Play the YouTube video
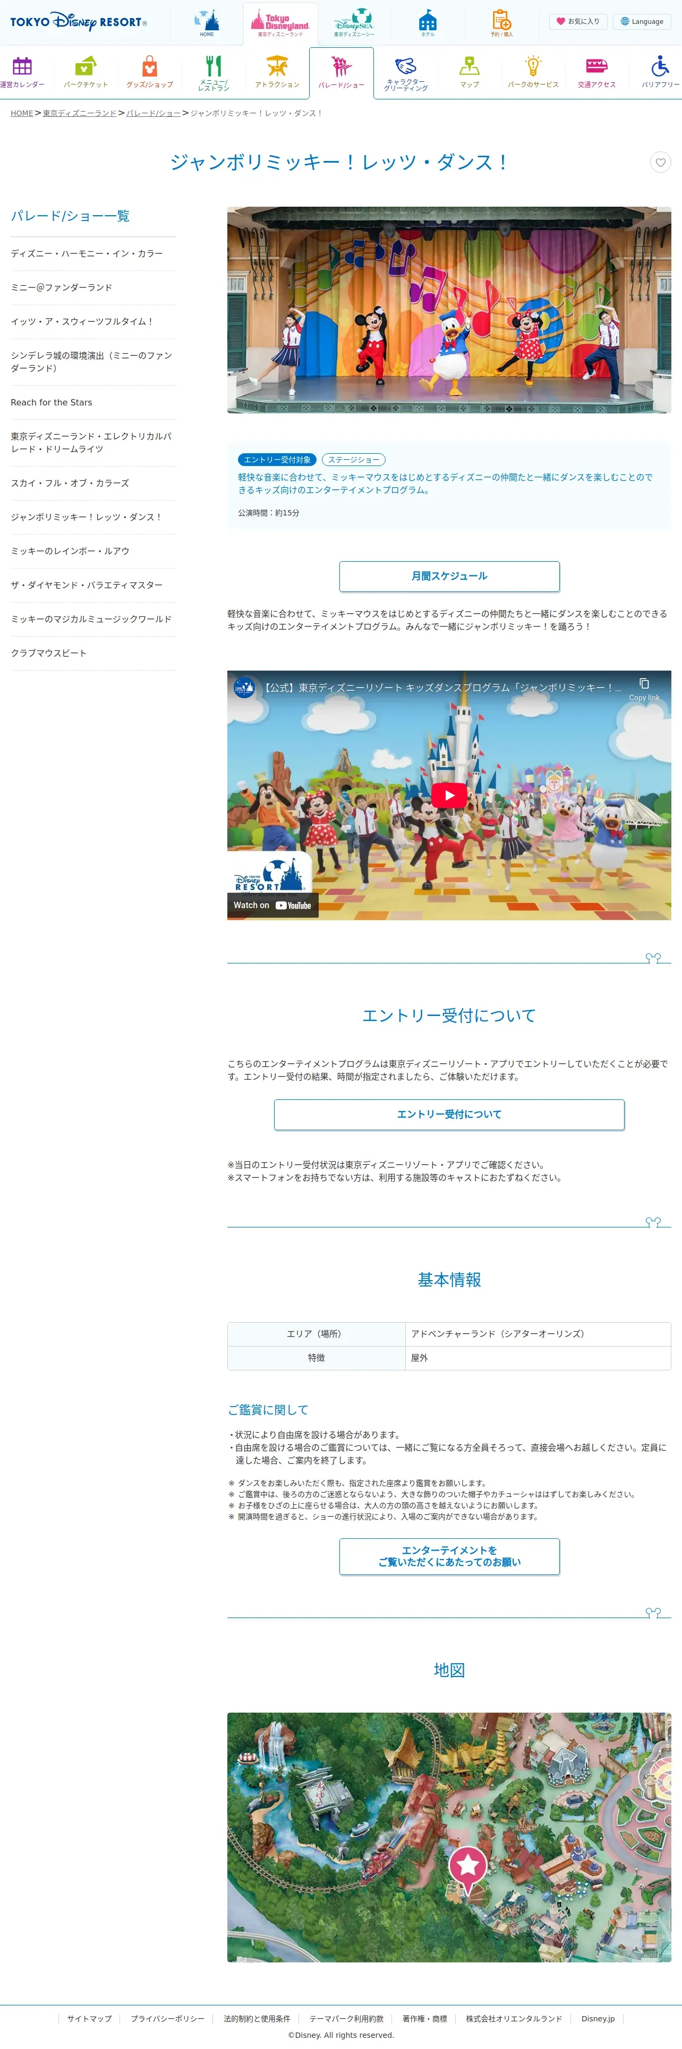This screenshot has height=2049, width=682. [449, 795]
